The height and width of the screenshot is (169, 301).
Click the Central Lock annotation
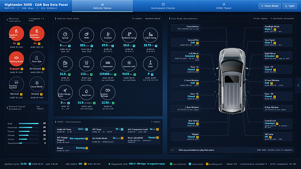click(x=278, y=124)
